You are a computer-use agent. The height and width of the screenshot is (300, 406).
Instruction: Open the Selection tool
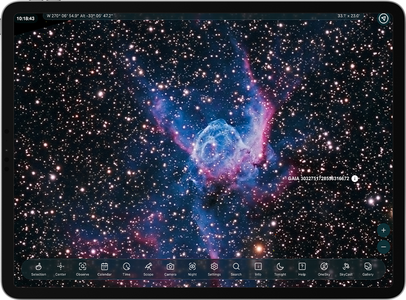[x=39, y=268]
